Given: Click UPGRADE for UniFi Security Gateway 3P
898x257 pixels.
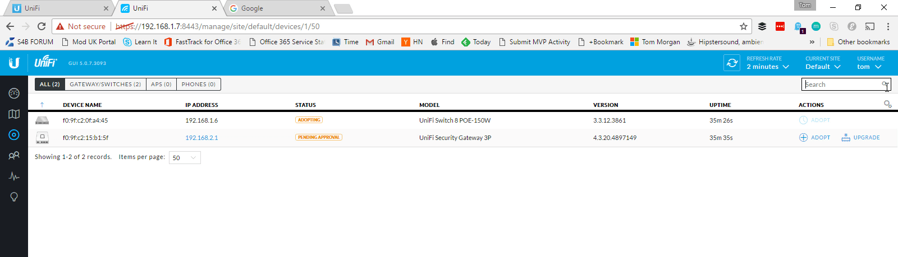Looking at the screenshot, I should click(860, 138).
